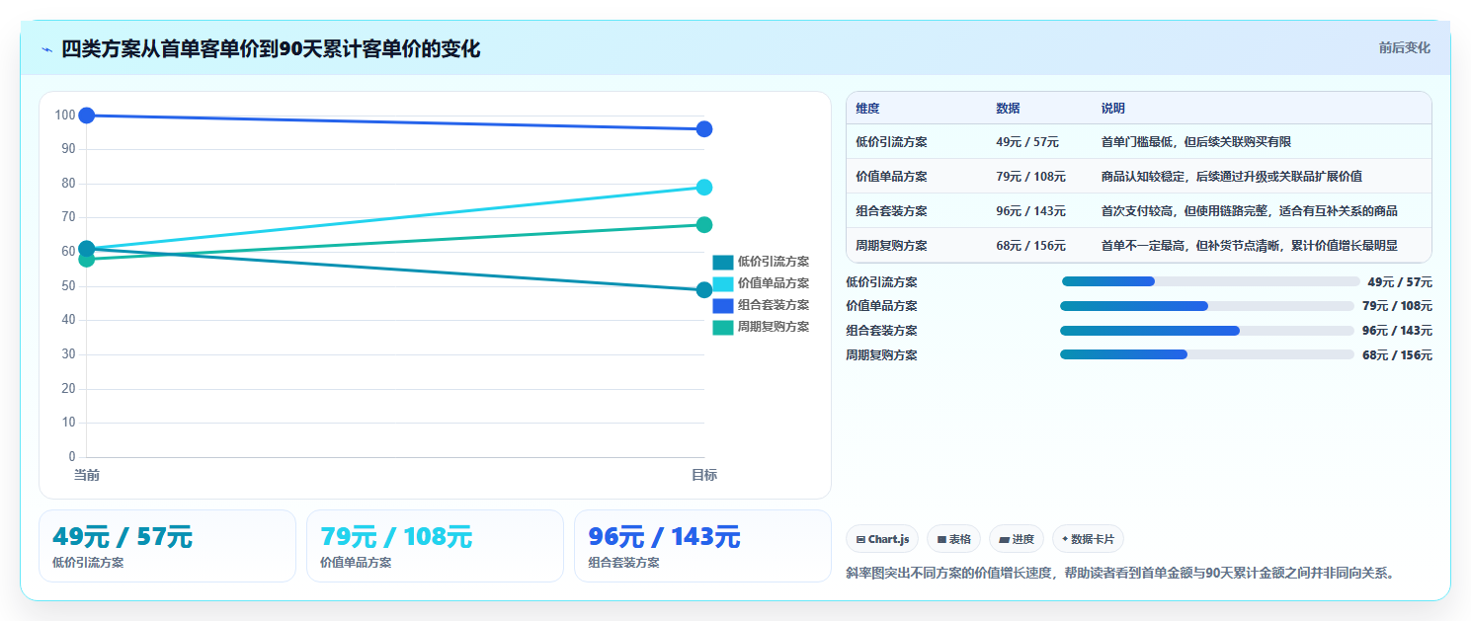
Task: Select 组合套装方案 table row cell
Action: (891, 211)
